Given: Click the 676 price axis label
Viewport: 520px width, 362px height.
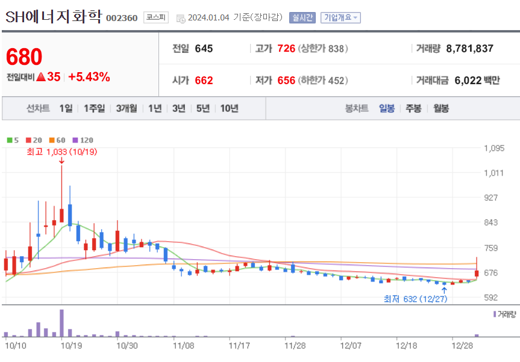Looking at the screenshot, I should (491, 272).
